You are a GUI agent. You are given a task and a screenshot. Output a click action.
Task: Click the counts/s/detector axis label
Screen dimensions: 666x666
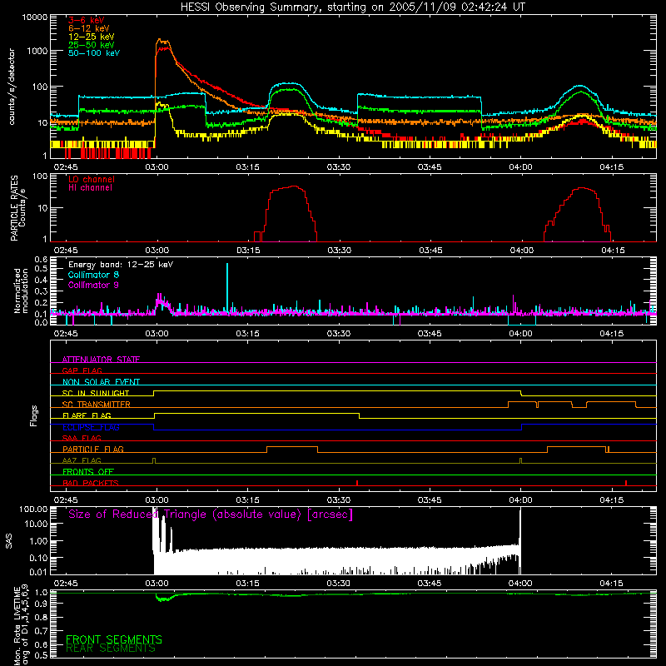(12, 87)
